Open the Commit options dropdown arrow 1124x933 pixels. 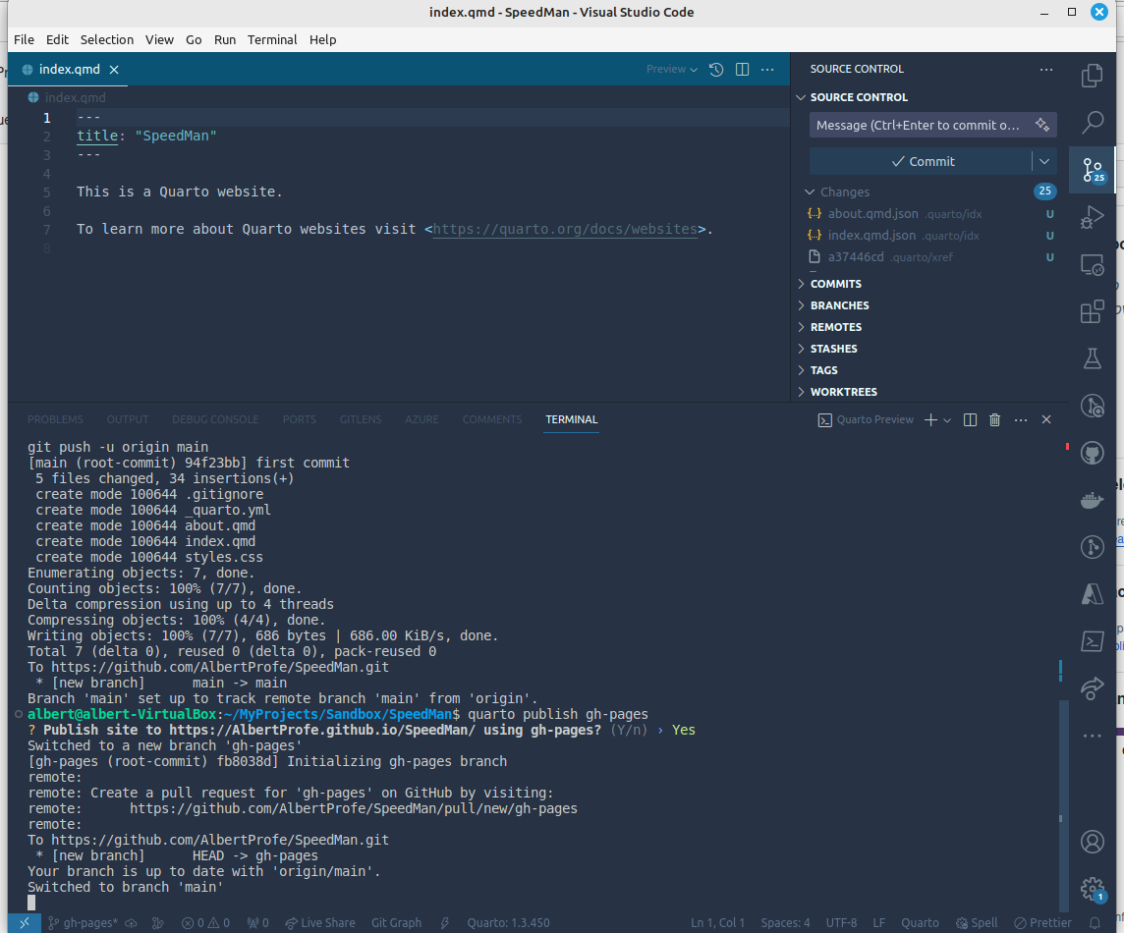[1043, 161]
